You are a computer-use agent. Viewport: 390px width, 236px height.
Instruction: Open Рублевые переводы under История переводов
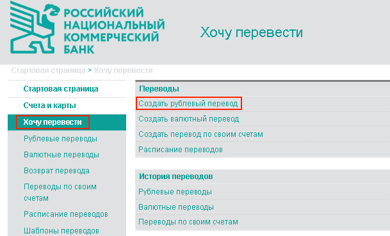click(175, 192)
